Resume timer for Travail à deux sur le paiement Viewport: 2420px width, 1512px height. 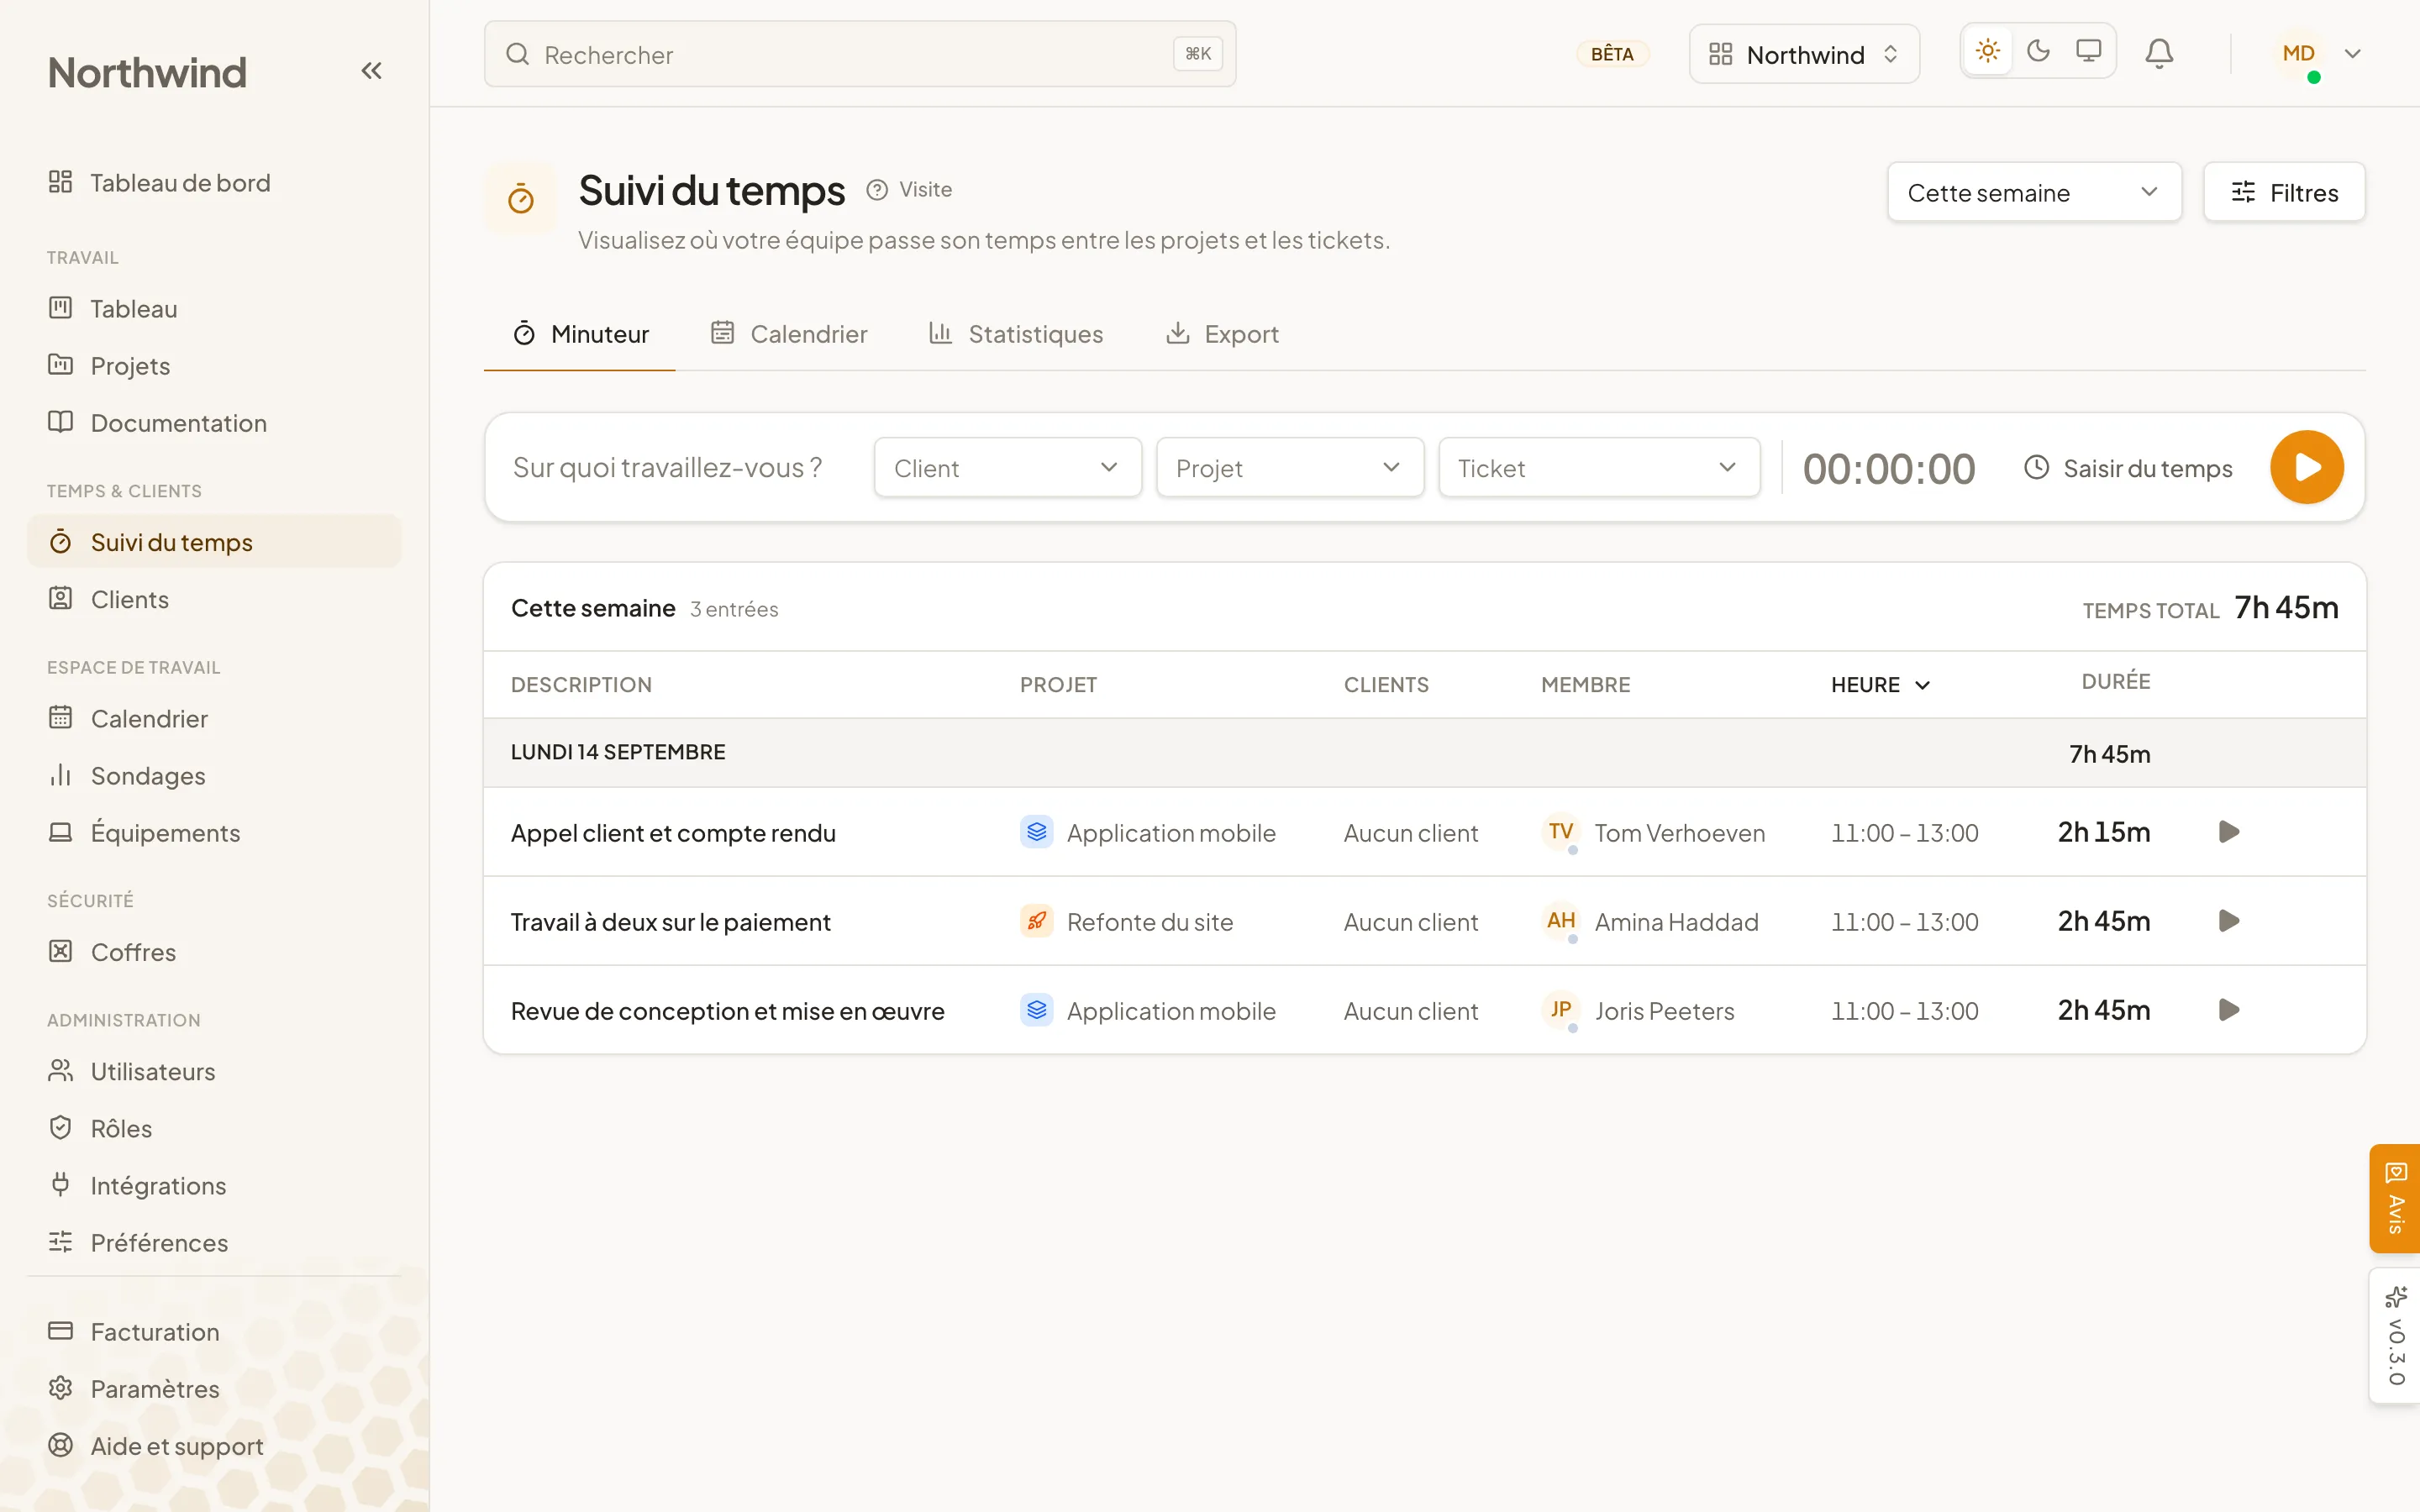coord(2228,921)
